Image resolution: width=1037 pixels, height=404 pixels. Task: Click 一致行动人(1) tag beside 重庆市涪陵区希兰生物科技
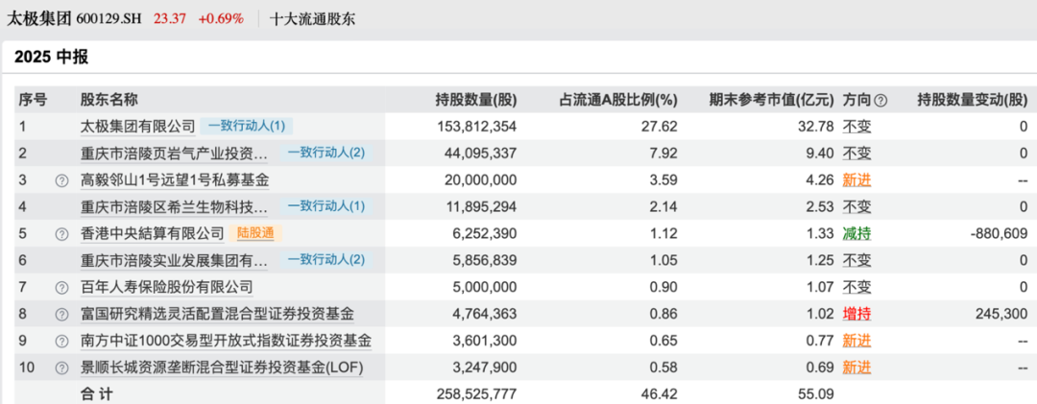point(326,207)
